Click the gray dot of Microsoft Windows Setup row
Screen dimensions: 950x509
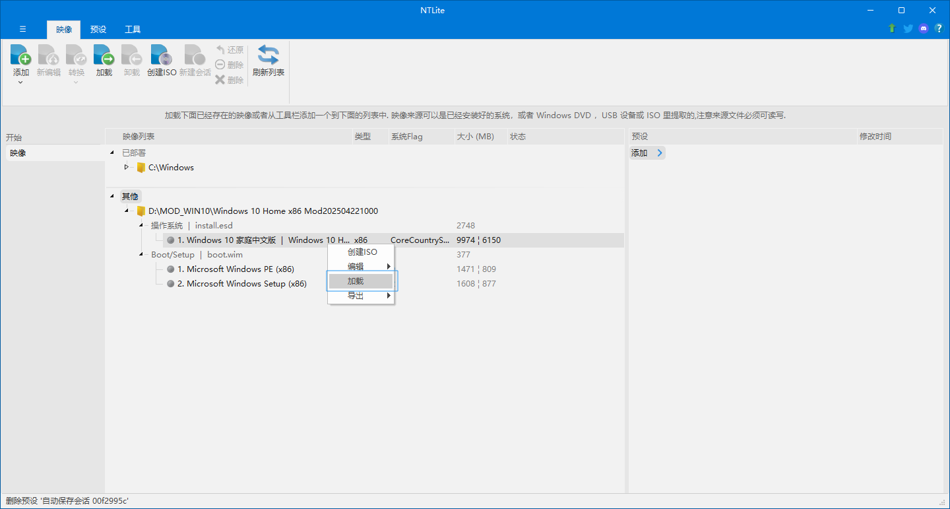click(x=171, y=284)
